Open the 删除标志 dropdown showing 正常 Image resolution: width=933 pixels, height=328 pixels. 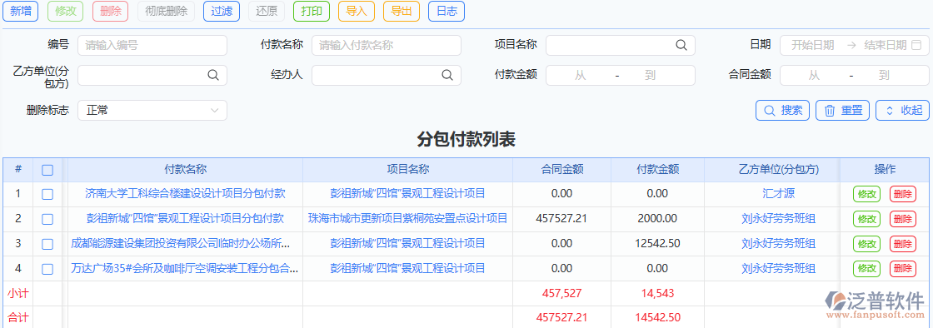(152, 110)
